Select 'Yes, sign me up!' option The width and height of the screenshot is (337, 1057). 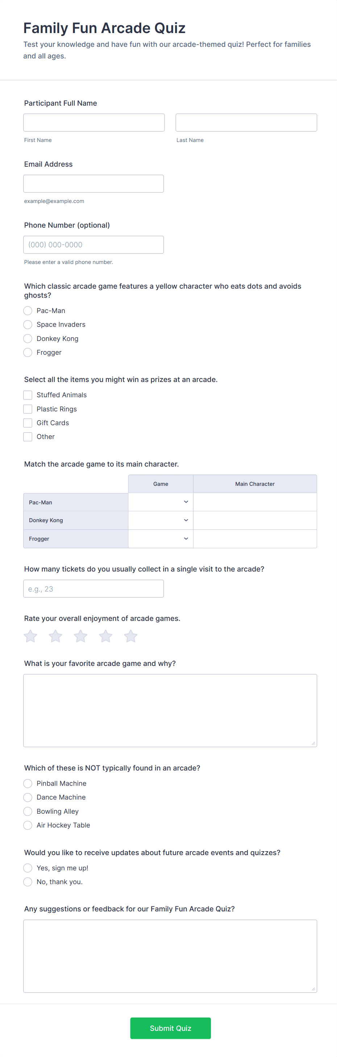pyautogui.click(x=28, y=868)
